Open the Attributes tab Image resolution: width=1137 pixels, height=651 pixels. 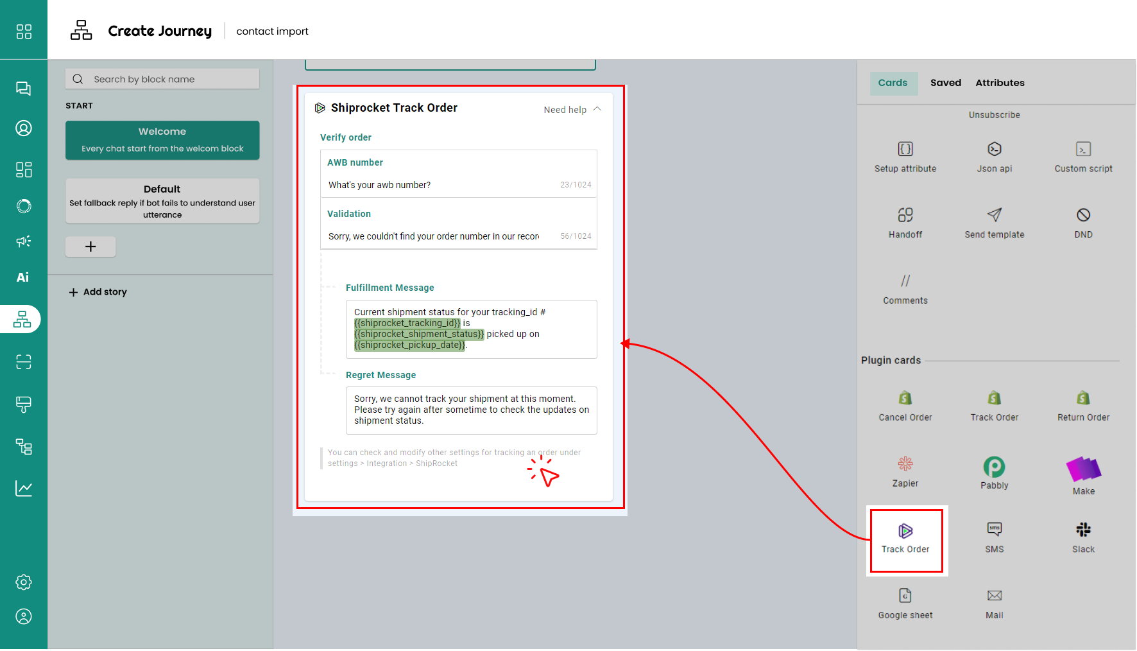click(x=1000, y=83)
